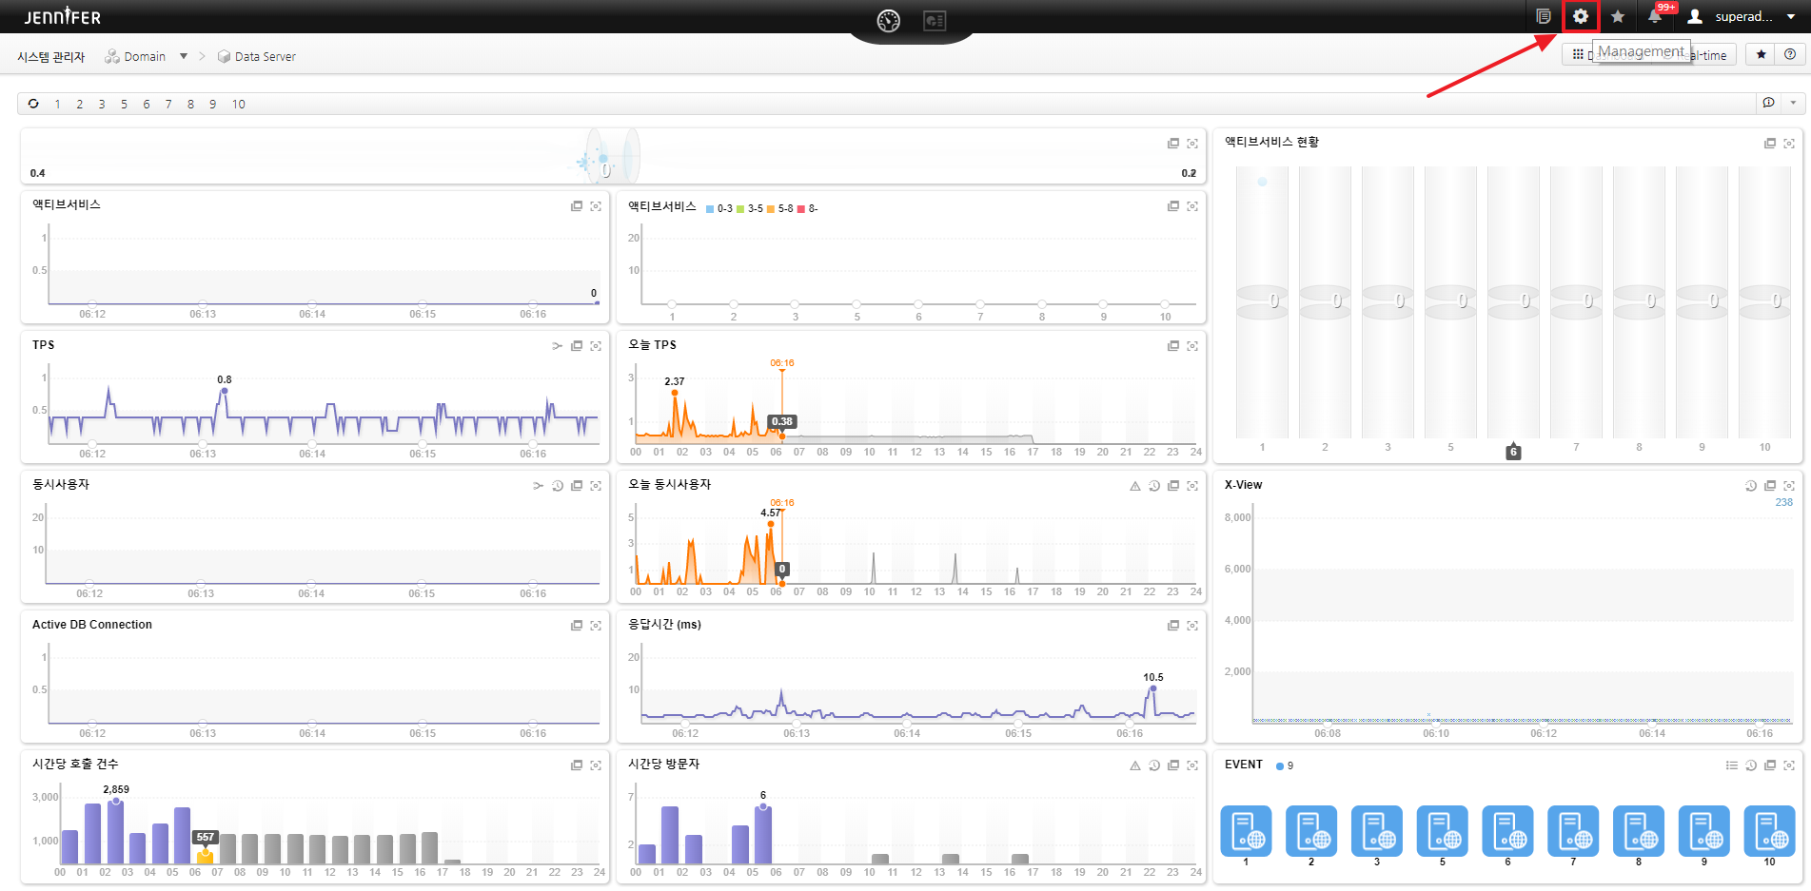Click the refresh icon beside the instance numbers

point(33,104)
